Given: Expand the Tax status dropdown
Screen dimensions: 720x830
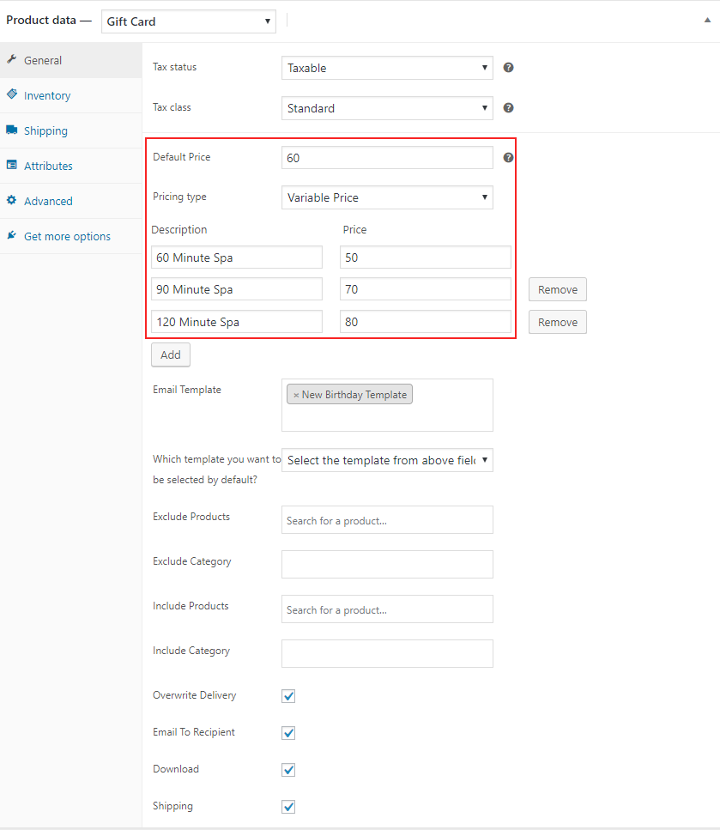Looking at the screenshot, I should [387, 68].
